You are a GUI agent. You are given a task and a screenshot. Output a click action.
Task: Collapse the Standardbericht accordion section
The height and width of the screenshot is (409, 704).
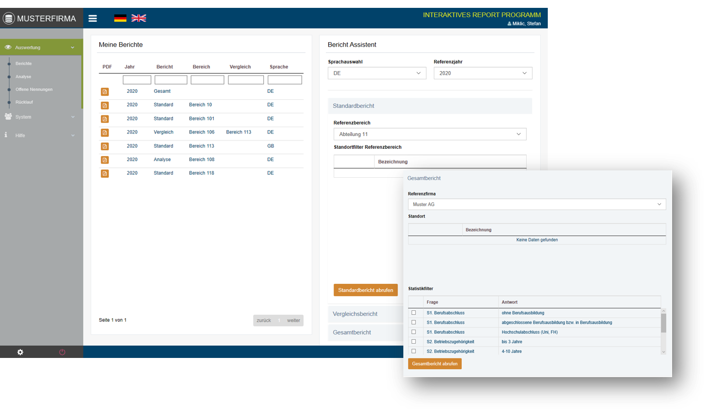click(430, 106)
